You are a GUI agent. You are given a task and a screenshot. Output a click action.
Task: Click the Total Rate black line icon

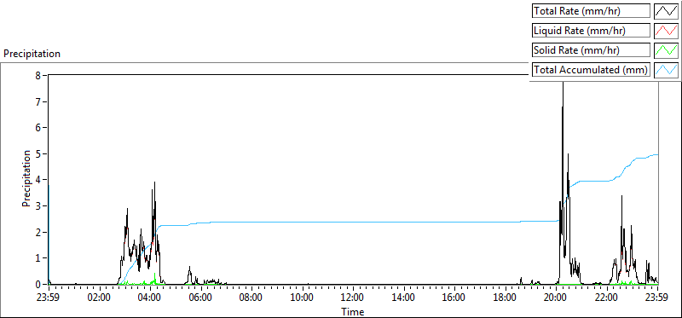coord(666,11)
